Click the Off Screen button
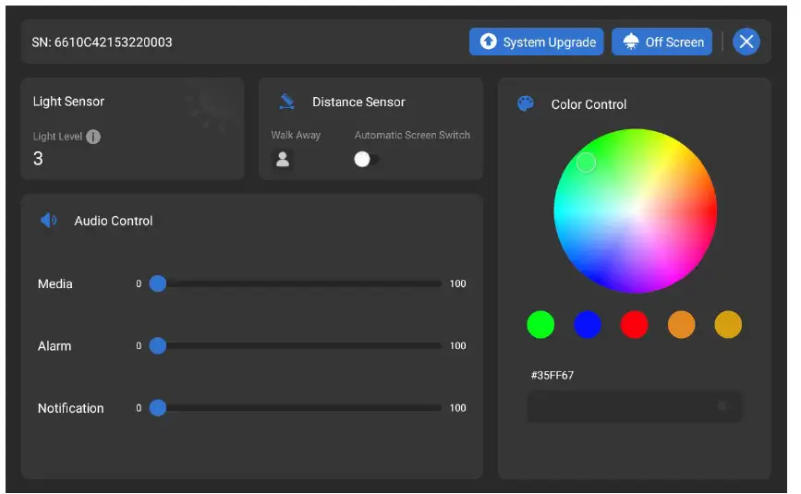Screen dimensions: 801x494 tap(661, 42)
